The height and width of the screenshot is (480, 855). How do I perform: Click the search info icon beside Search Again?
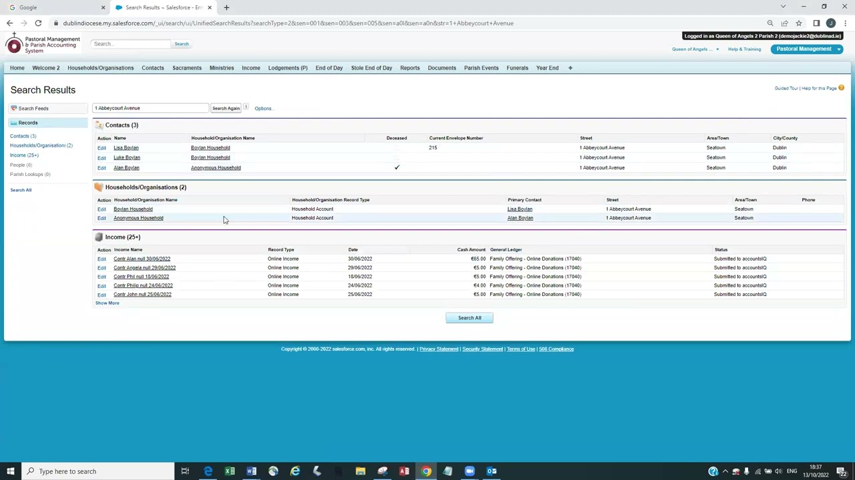click(246, 107)
